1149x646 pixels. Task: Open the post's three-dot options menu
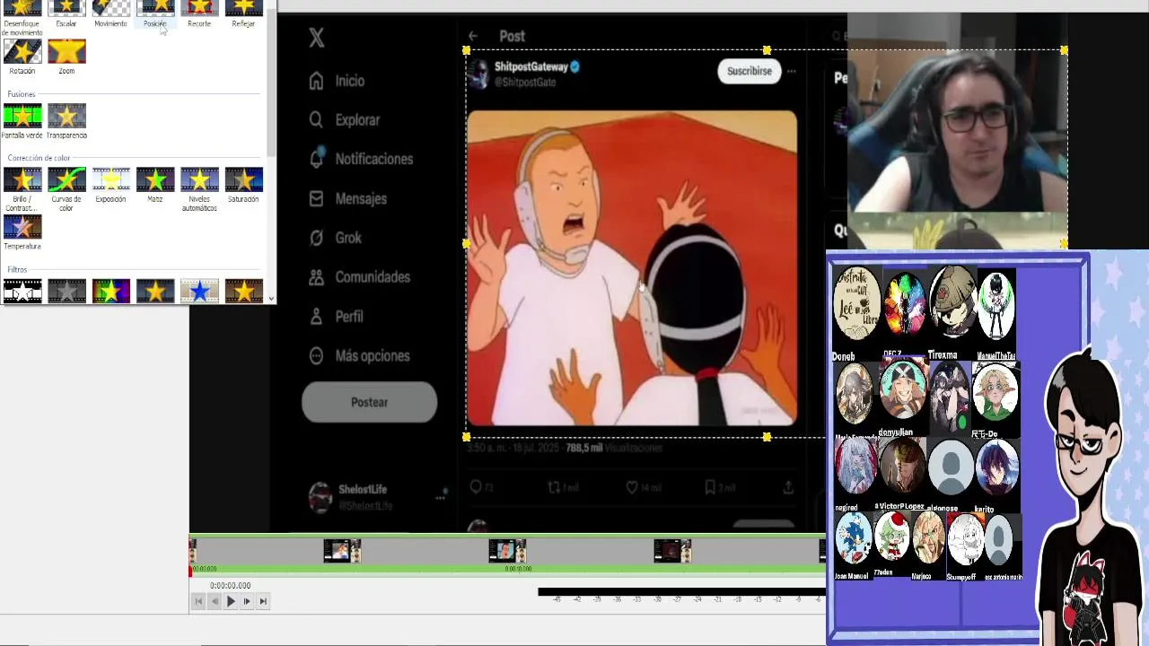click(791, 71)
